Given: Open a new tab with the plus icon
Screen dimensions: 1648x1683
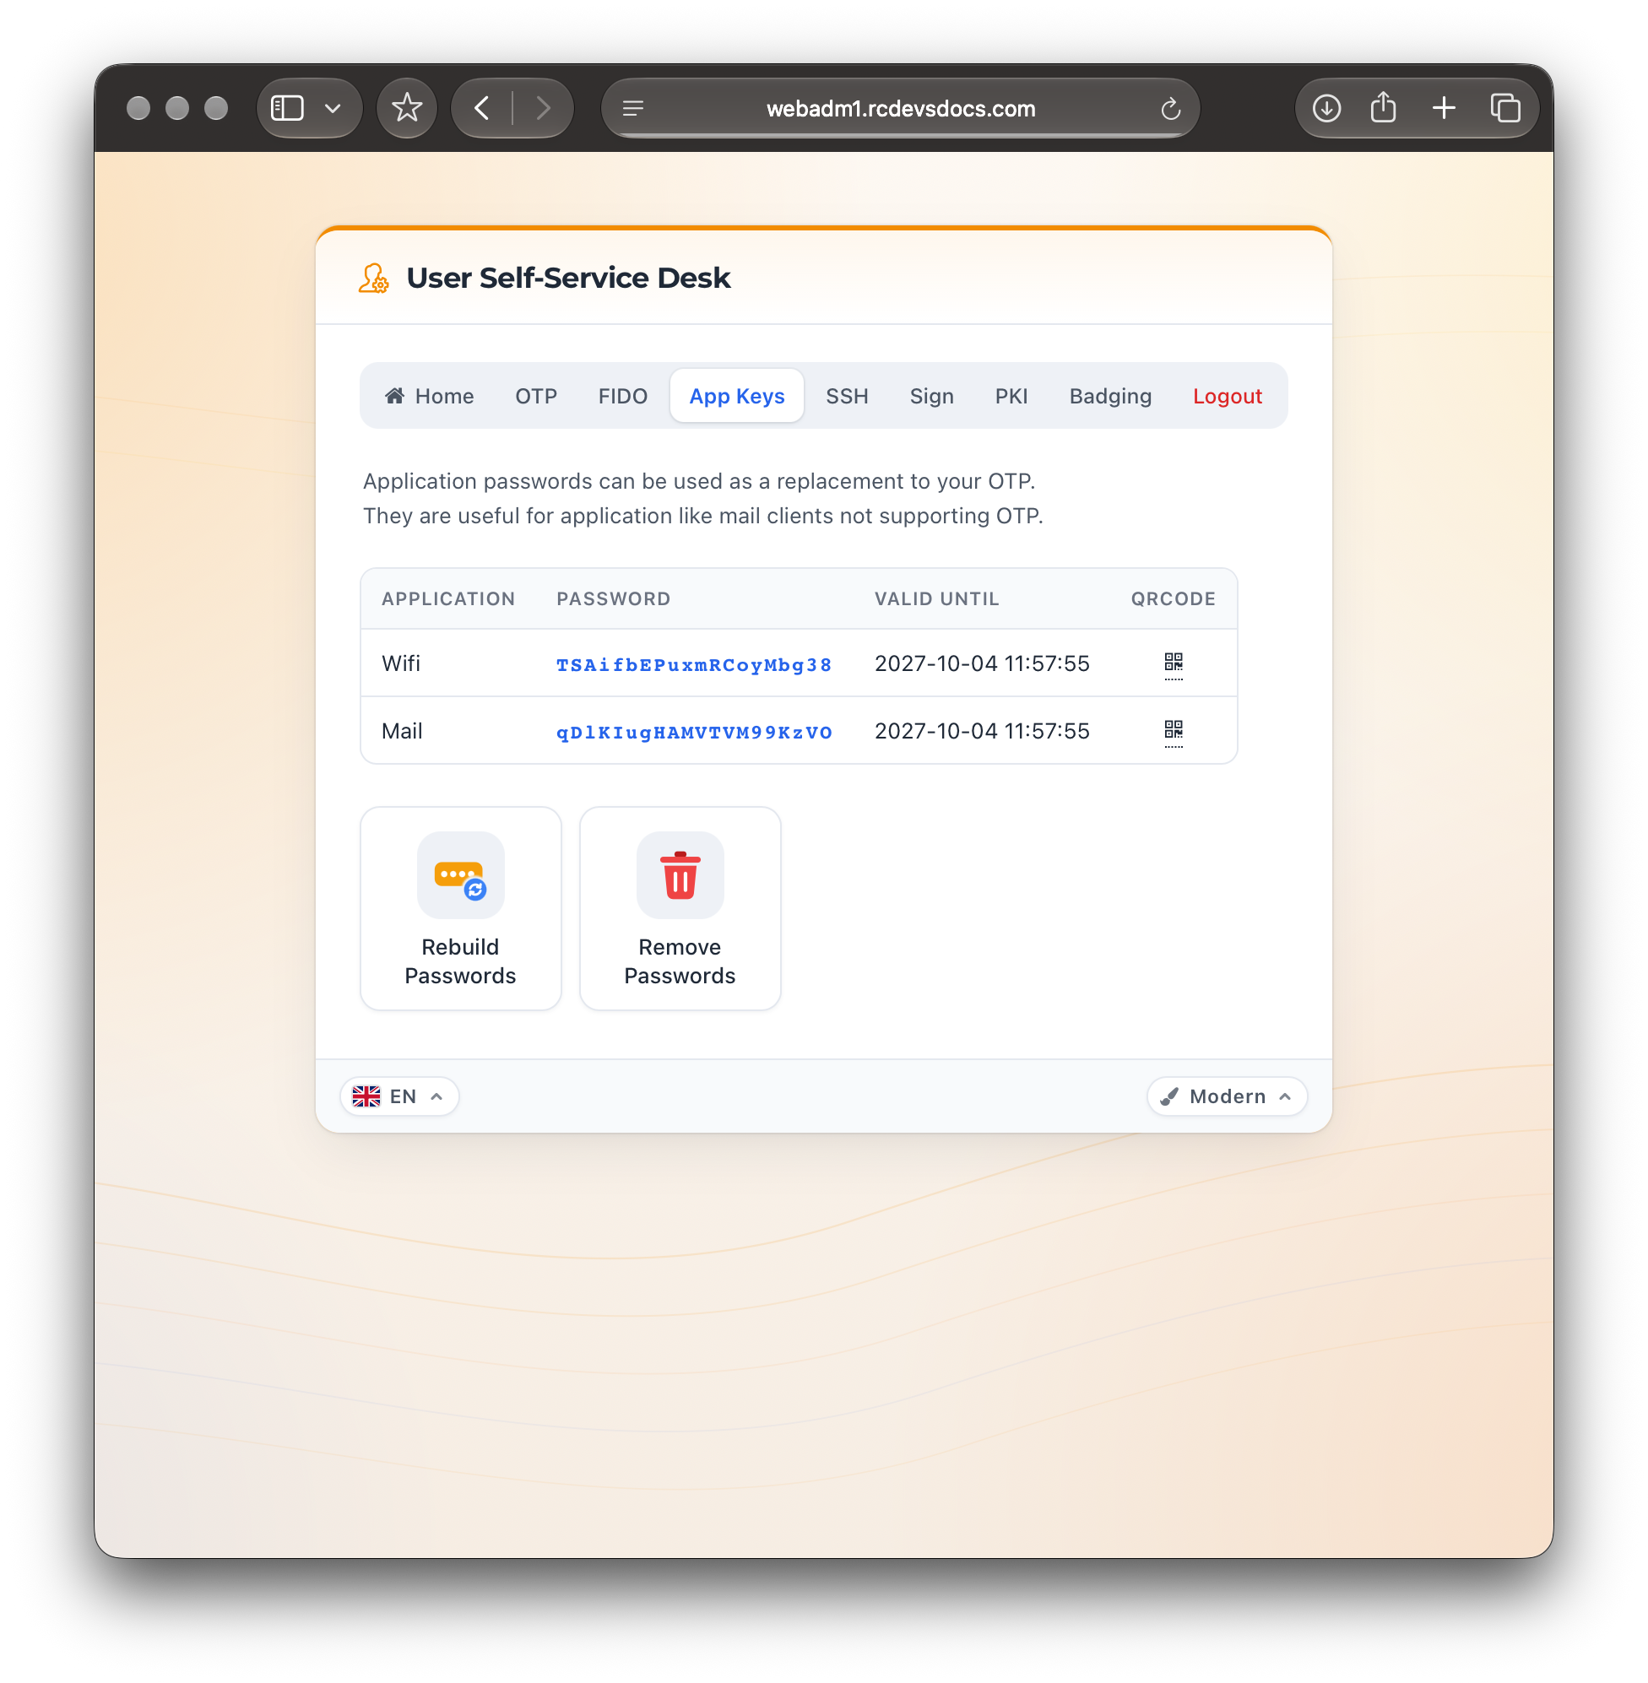Looking at the screenshot, I should [x=1444, y=108].
